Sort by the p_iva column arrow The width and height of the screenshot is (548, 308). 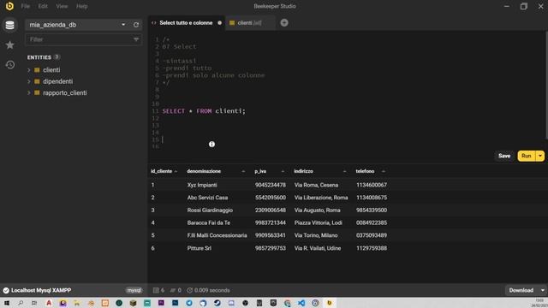[283, 171]
